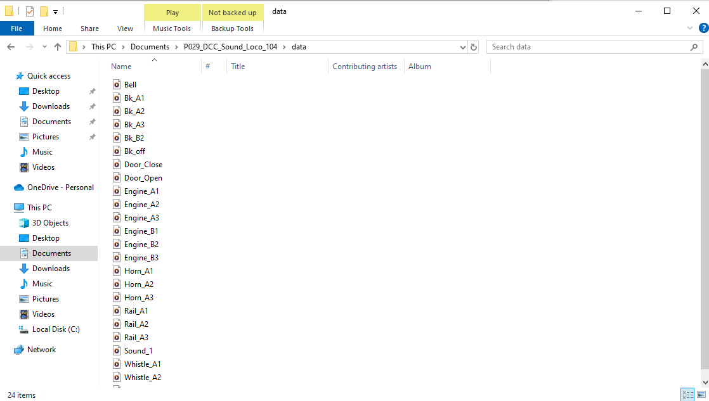This screenshot has width=709, height=401.
Task: Select the Whistle_A1 file name
Action: click(143, 364)
